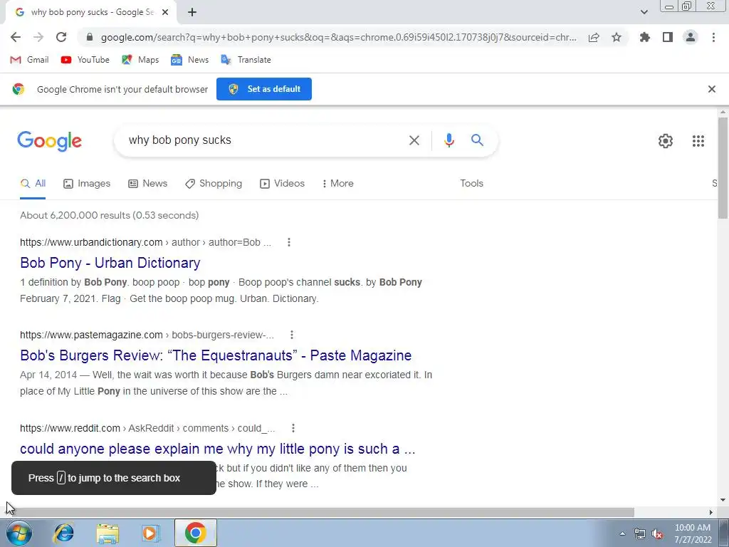Open the muted volume tray icon
This screenshot has height=547, width=729.
pyautogui.click(x=657, y=534)
